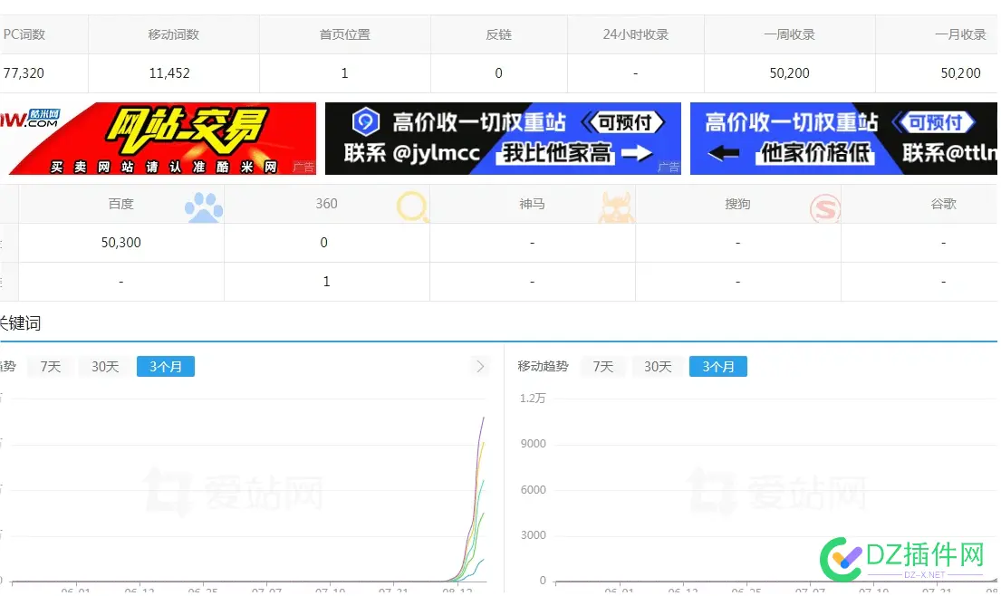The image size is (1001, 596).
Task: Open the 50,300 Baidu inclusion count link
Action: (120, 242)
